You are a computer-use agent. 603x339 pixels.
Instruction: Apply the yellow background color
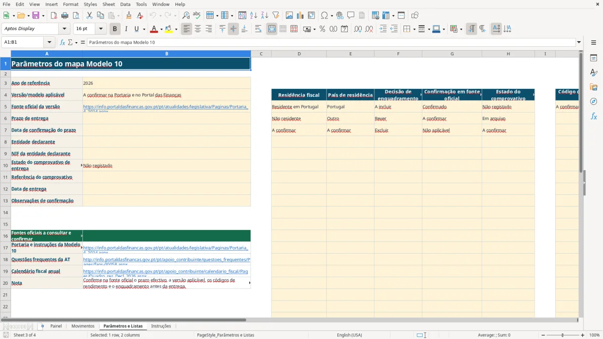click(169, 29)
